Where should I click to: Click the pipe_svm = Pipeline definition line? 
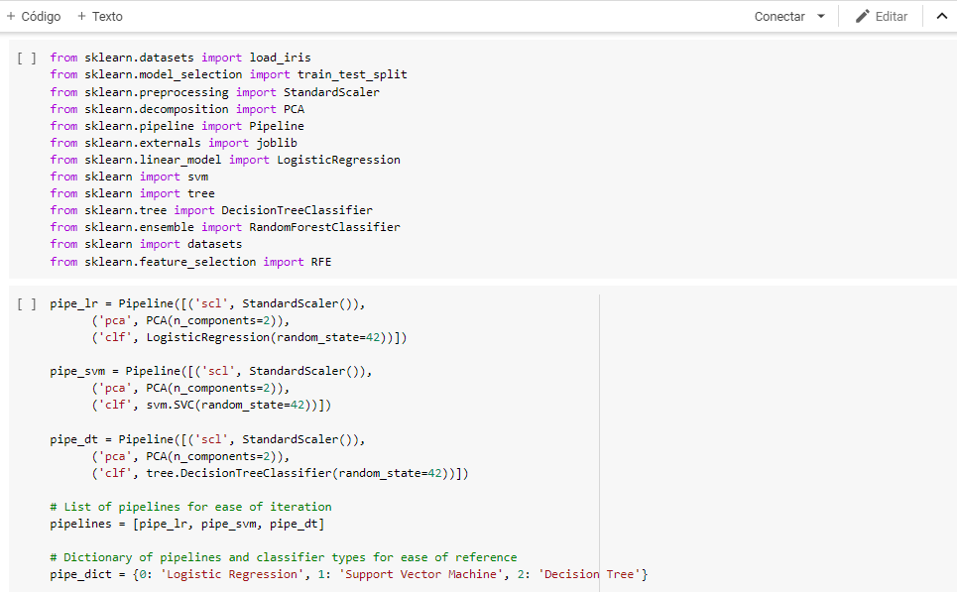pyautogui.click(x=211, y=371)
